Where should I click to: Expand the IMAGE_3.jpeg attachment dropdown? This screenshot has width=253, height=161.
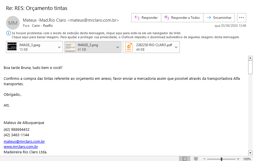coord(59,47)
